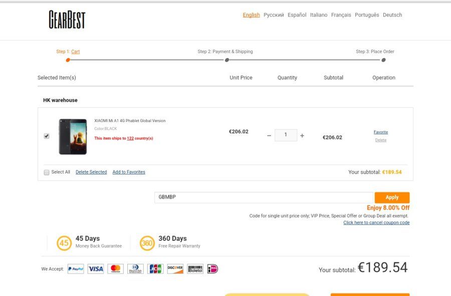Viewport: 451px width, 296px height.
Task: Uncheck the Xiaomi Mi A1 item checkbox
Action: coord(47,136)
